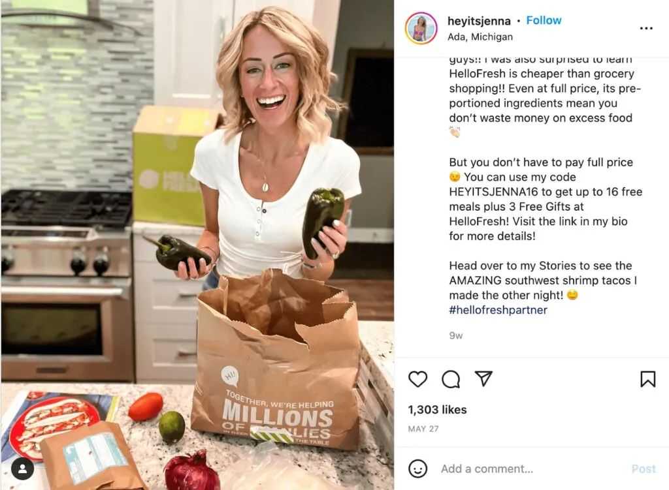Click the 9w caption timestamp
Screen dimensions: 669x490
tap(455, 335)
